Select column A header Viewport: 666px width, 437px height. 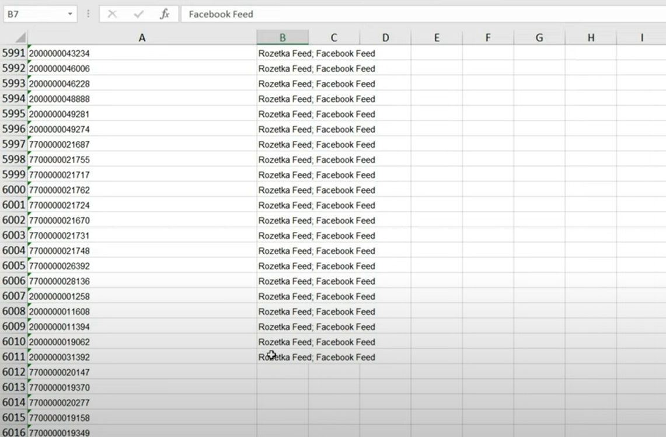pos(142,37)
